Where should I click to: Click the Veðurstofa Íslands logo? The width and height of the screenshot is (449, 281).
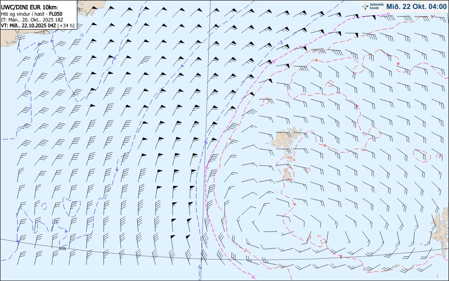coord(373,7)
